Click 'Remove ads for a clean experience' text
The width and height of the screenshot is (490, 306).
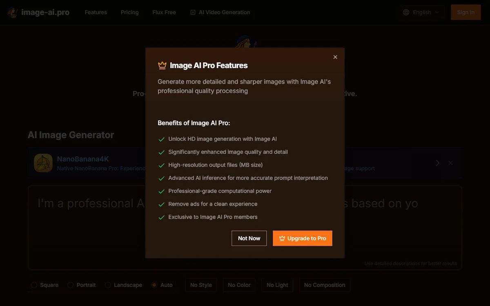point(213,204)
